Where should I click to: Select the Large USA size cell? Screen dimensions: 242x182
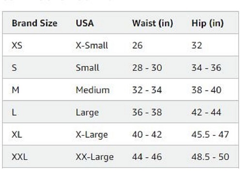87,112
